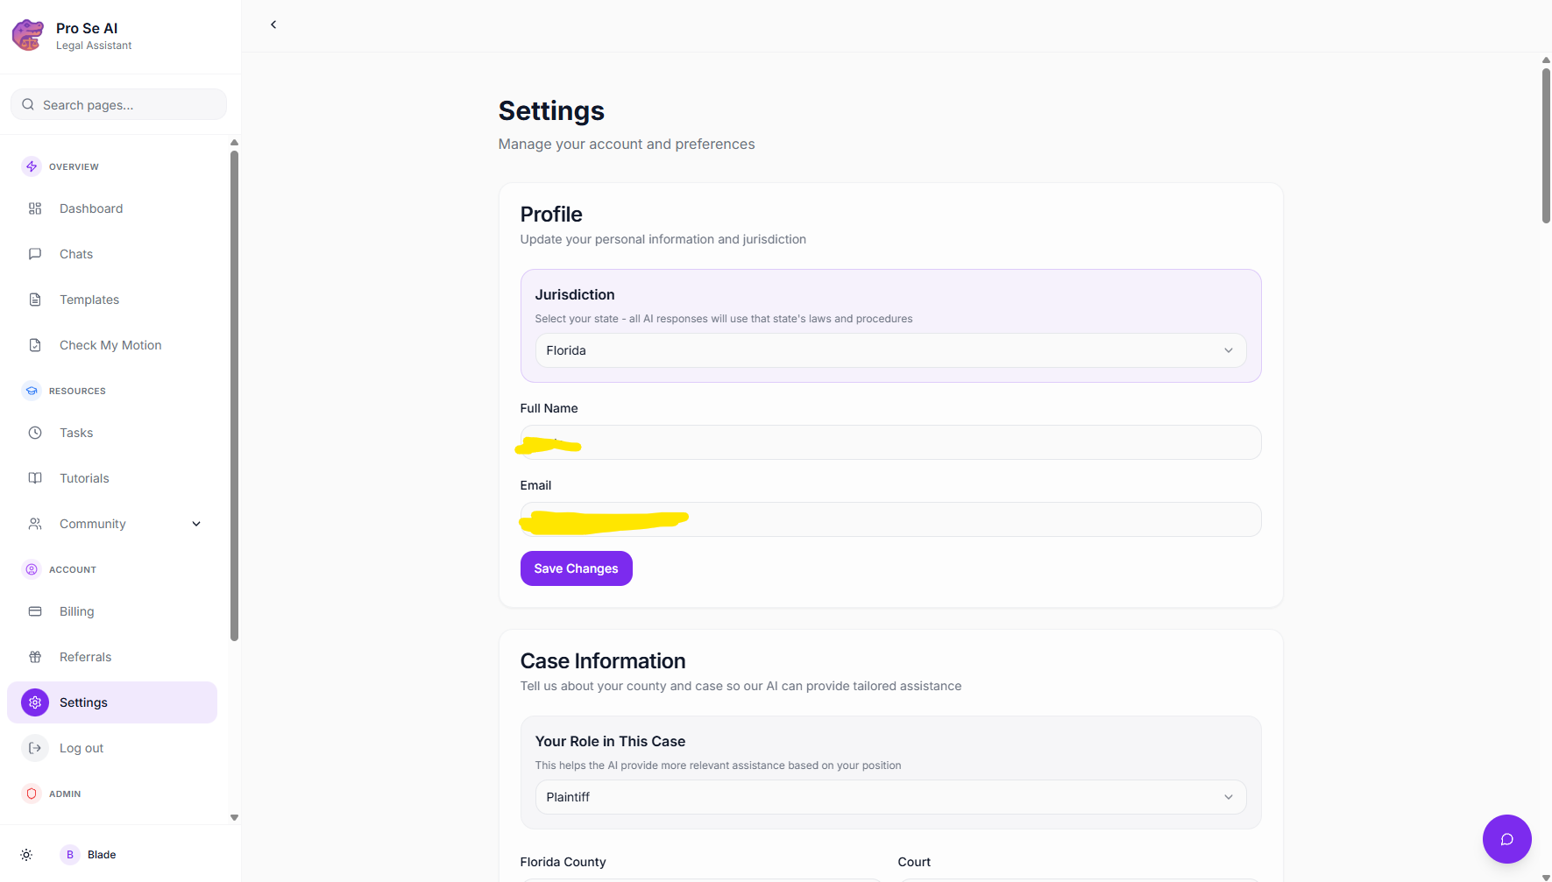Open the Check My Motion tool
The image size is (1552, 882).
110,345
